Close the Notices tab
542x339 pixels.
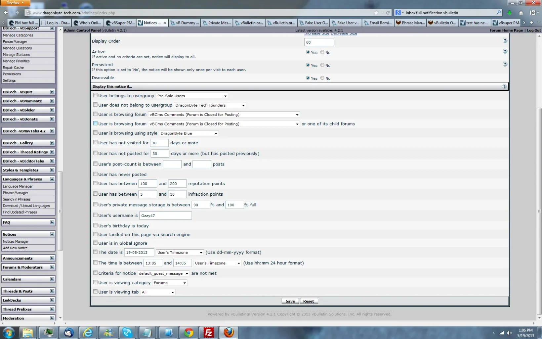(x=165, y=23)
